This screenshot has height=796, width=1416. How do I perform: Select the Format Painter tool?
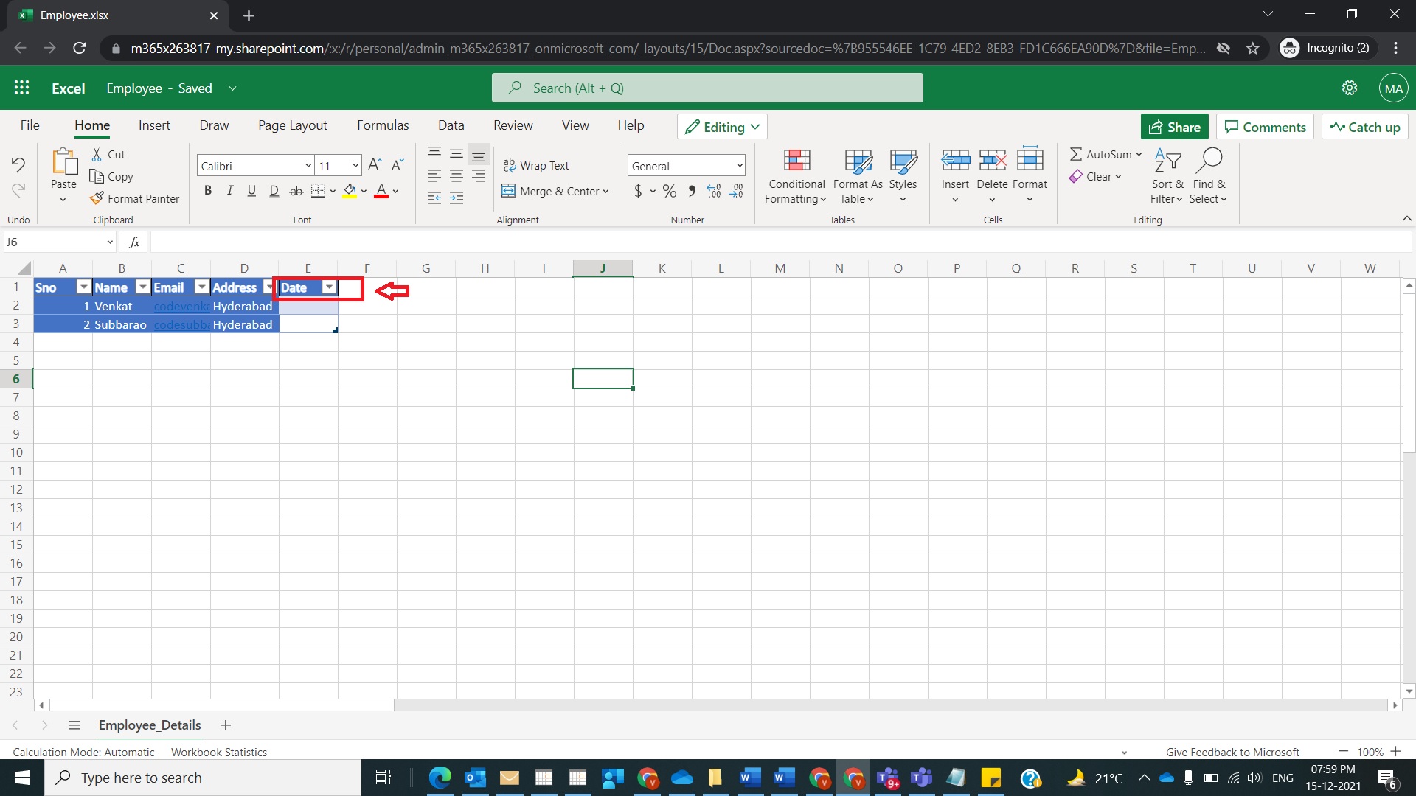point(135,198)
